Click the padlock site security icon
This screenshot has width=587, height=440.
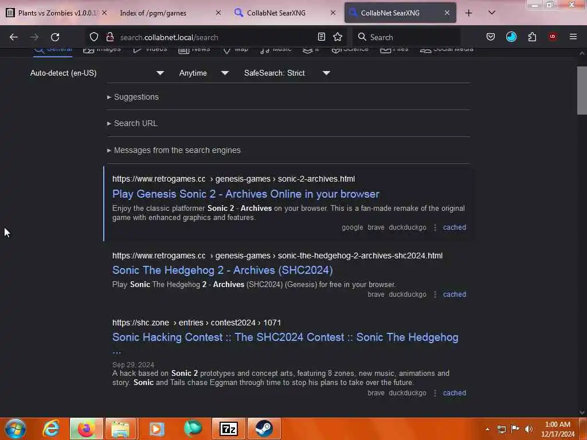(x=109, y=37)
